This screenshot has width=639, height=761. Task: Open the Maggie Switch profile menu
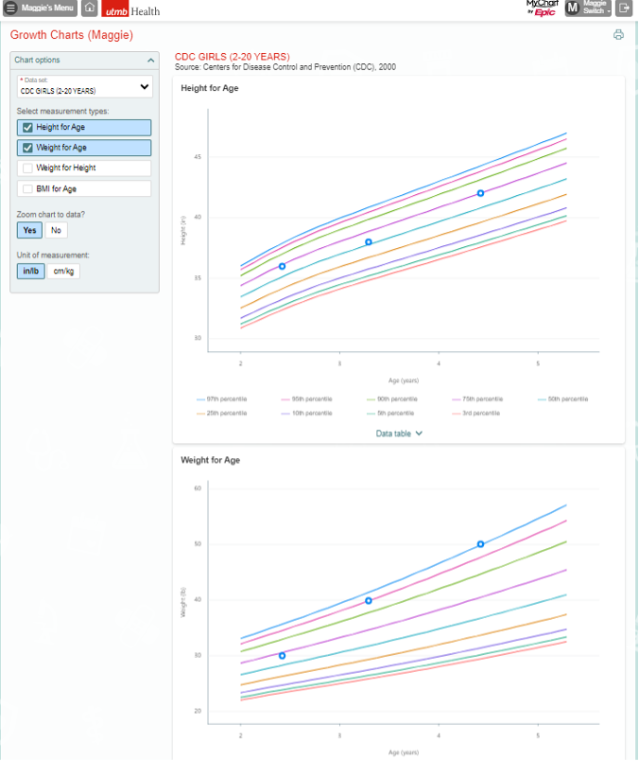pyautogui.click(x=588, y=9)
